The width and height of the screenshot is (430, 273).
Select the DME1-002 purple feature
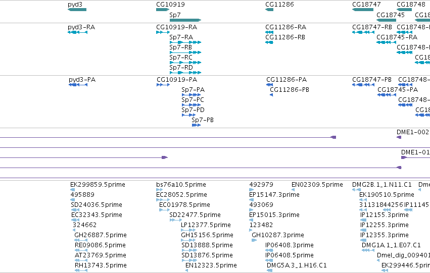click(x=399, y=137)
